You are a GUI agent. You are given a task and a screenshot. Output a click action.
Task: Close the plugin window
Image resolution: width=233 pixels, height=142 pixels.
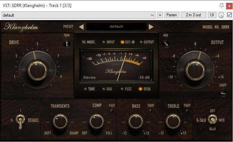click(229, 6)
